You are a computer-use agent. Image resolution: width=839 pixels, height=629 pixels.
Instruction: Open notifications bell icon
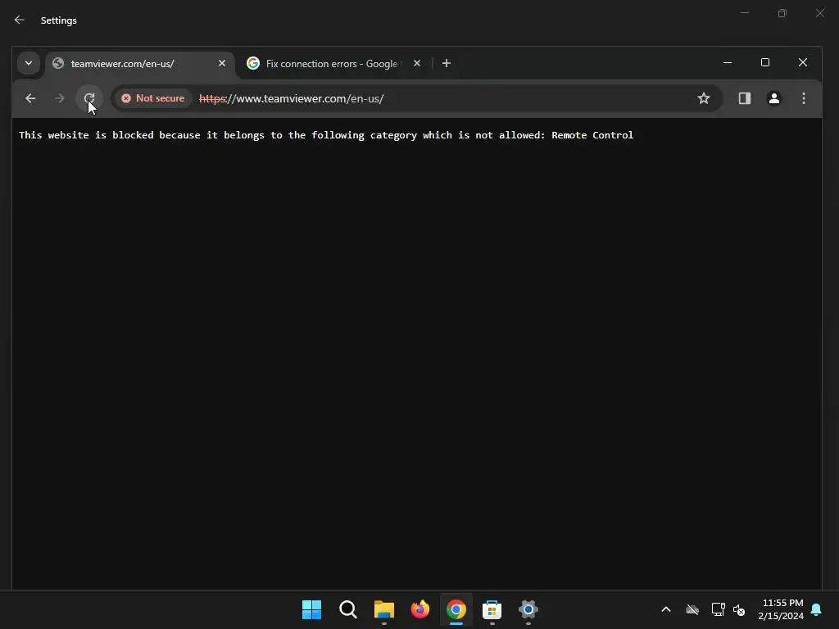pos(816,609)
